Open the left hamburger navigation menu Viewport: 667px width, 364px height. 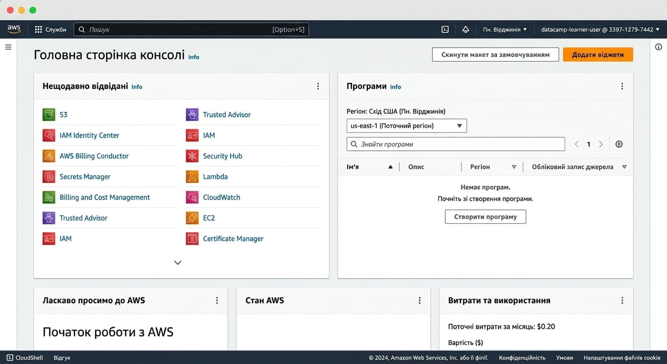(x=8, y=47)
